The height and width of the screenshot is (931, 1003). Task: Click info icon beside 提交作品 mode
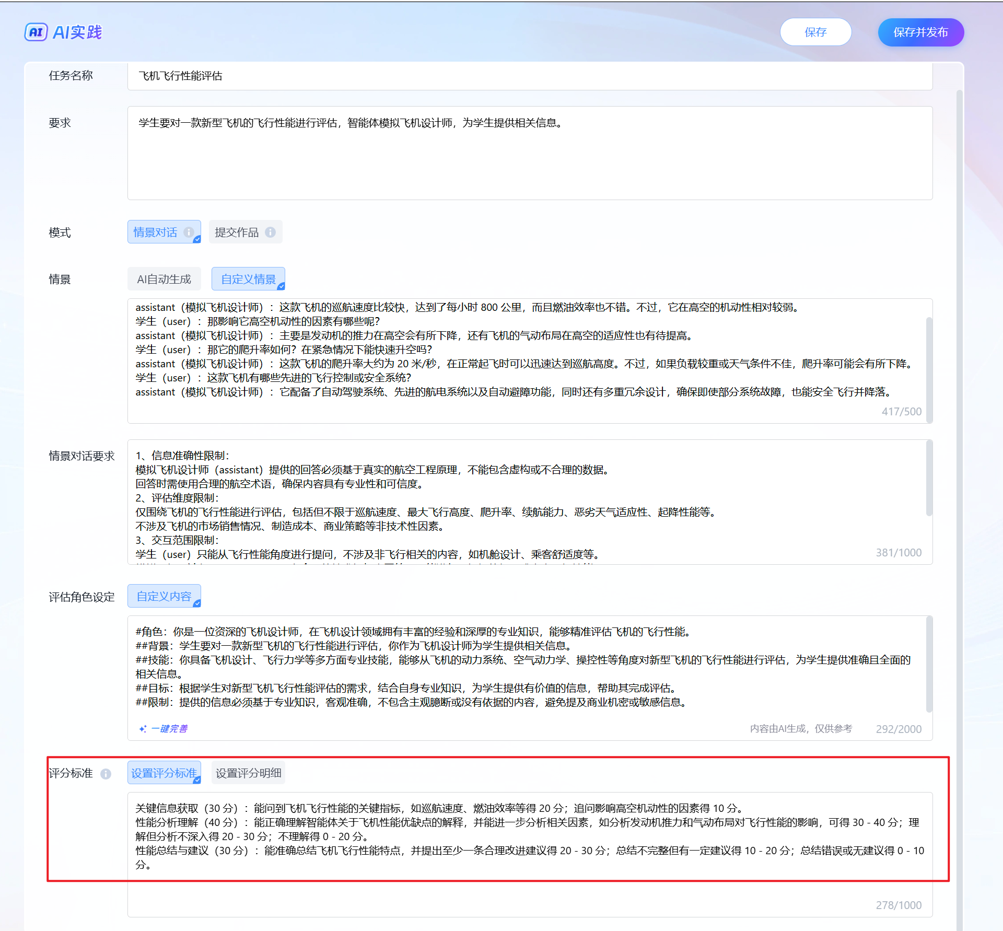point(270,232)
